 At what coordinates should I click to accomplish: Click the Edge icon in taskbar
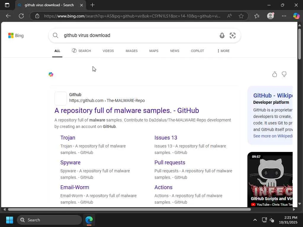89,220
